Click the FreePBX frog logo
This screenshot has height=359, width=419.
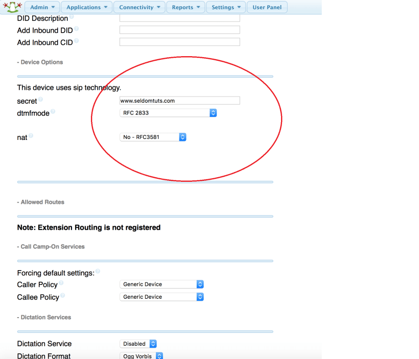[11, 7]
